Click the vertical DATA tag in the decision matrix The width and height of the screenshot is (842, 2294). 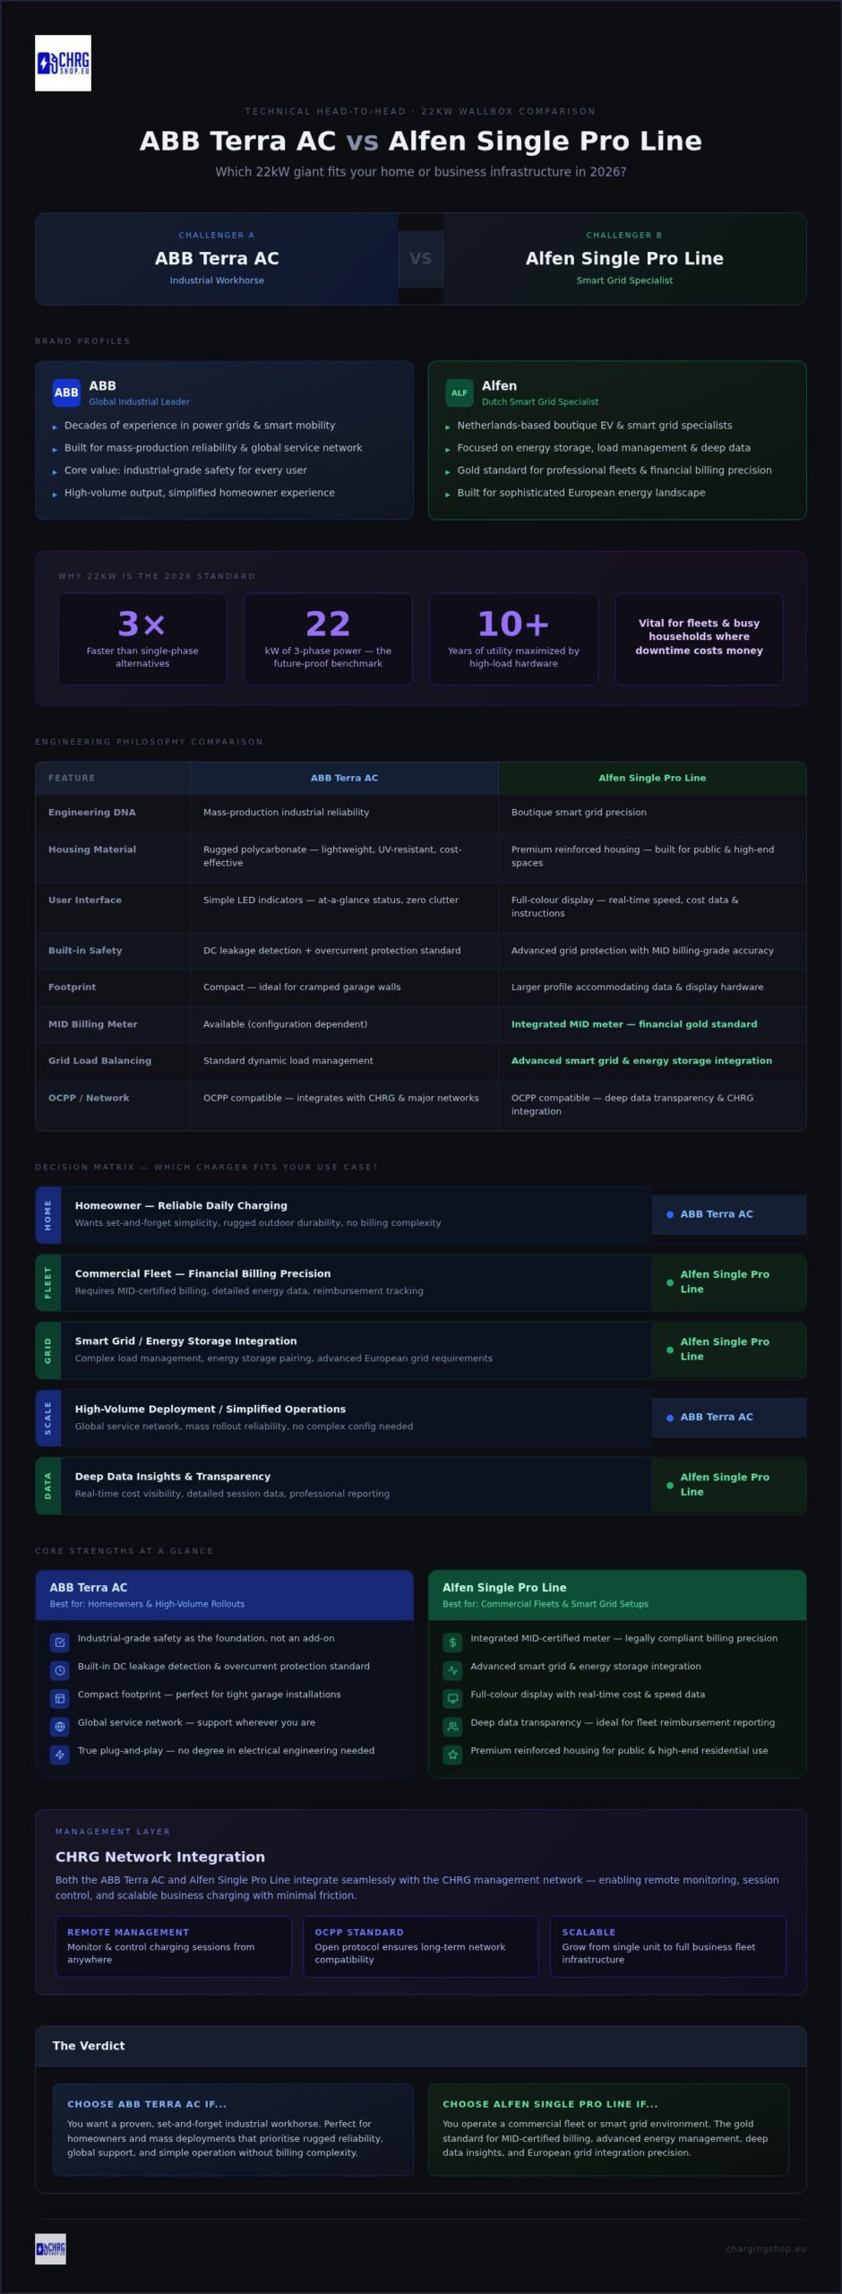(48, 1485)
